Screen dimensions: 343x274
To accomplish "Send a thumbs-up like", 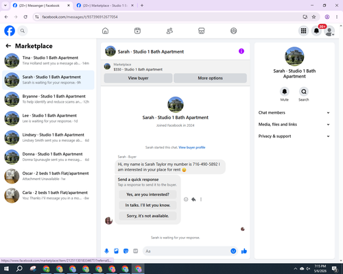I will pyautogui.click(x=244, y=251).
